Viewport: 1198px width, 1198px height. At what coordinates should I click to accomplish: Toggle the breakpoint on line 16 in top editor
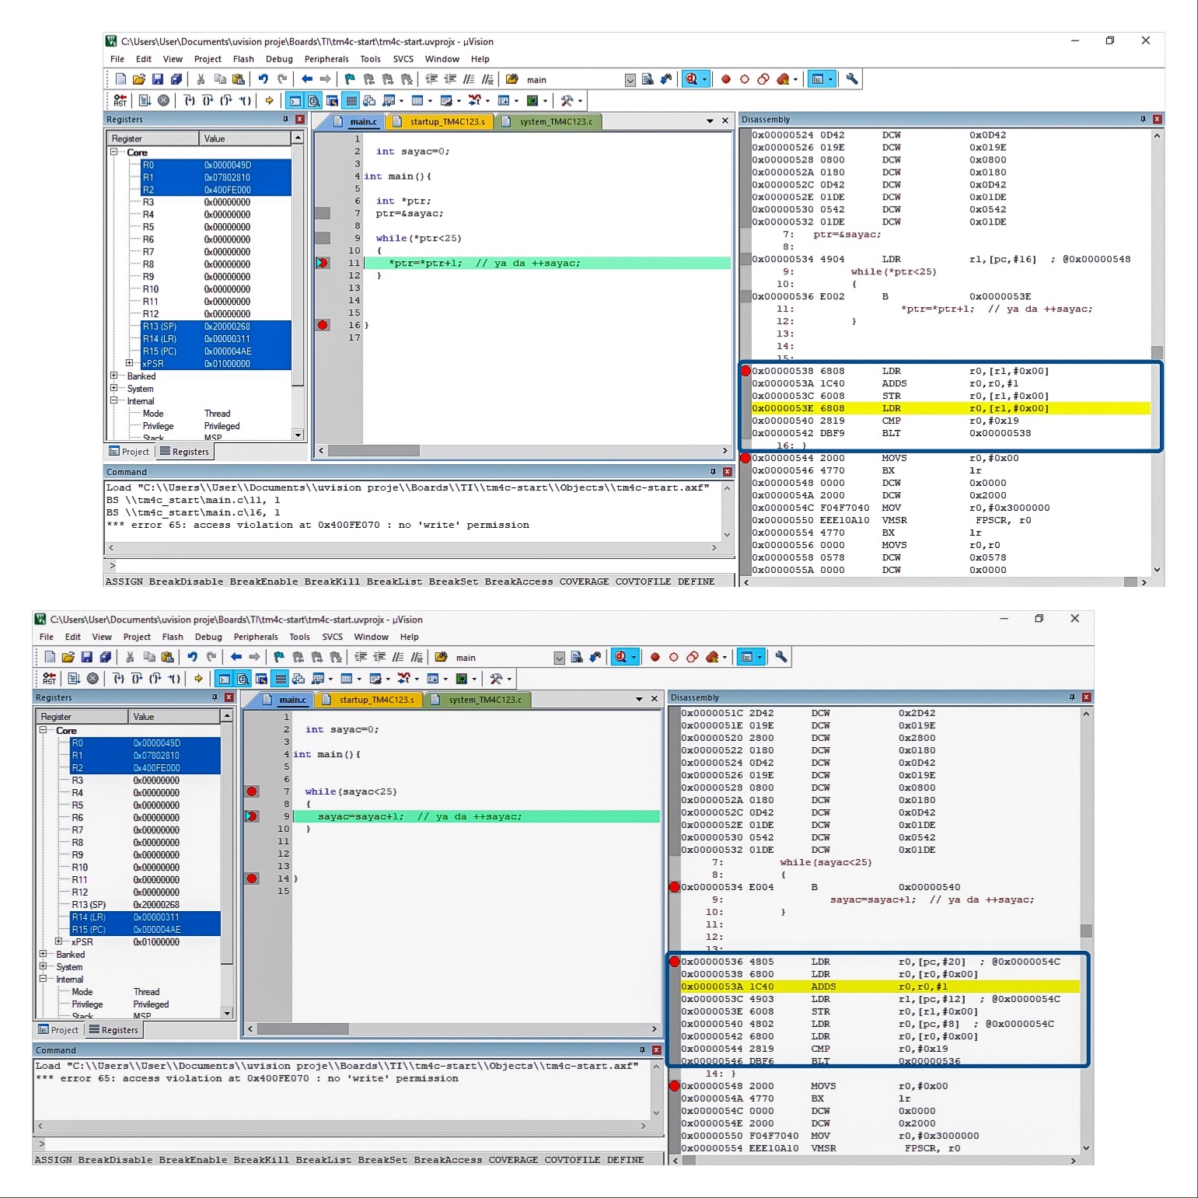tap(323, 325)
